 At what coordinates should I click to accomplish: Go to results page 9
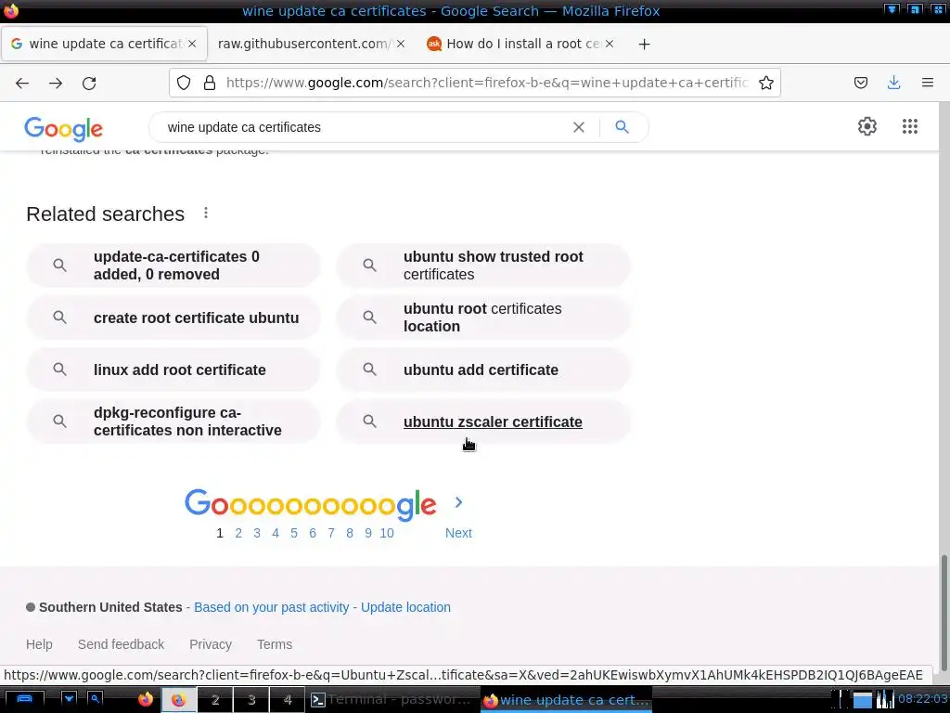[x=367, y=533]
